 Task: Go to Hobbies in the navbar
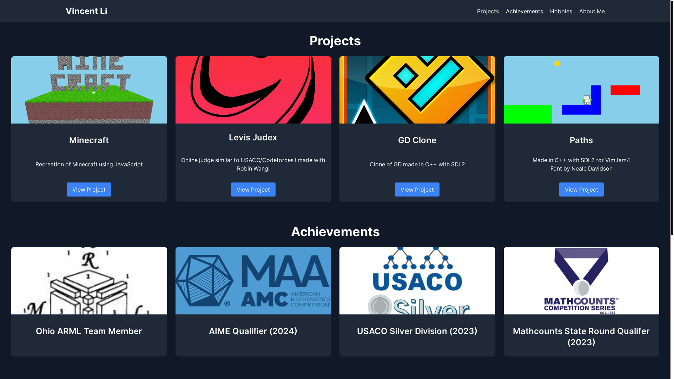pos(561,11)
